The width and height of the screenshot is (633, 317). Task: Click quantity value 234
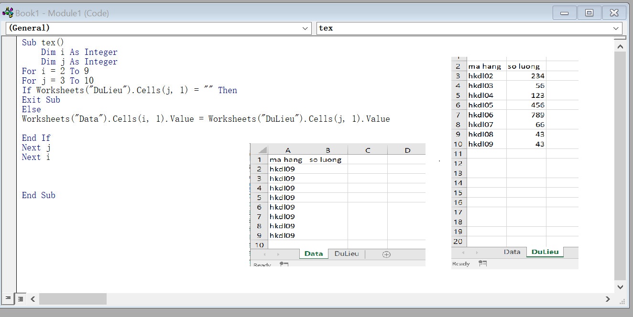pyautogui.click(x=537, y=76)
